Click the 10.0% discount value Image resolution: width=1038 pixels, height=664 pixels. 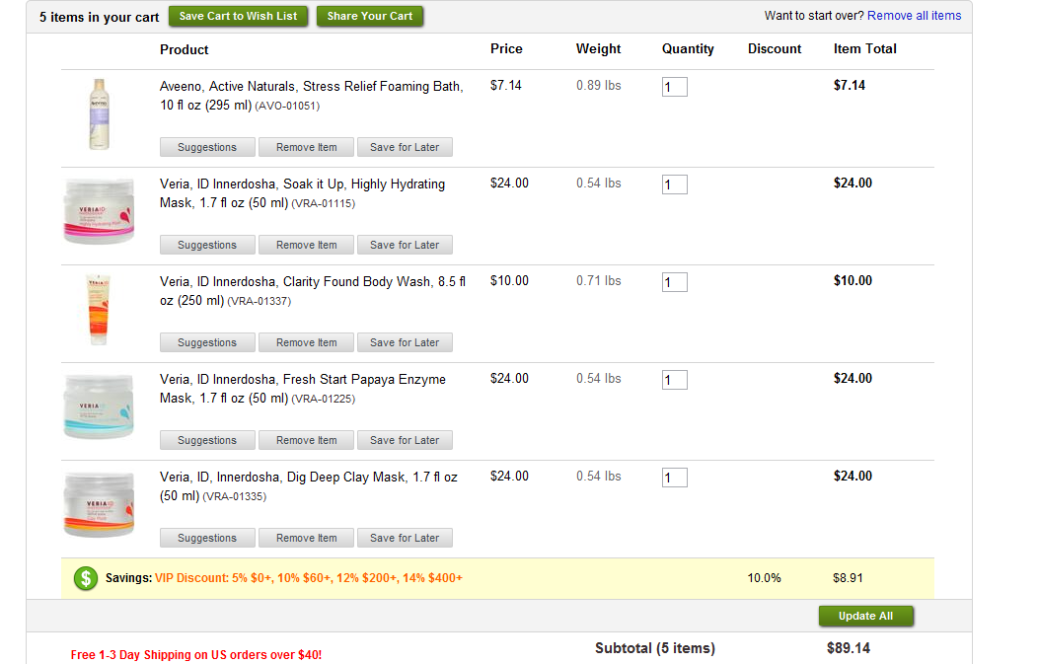[x=764, y=578]
